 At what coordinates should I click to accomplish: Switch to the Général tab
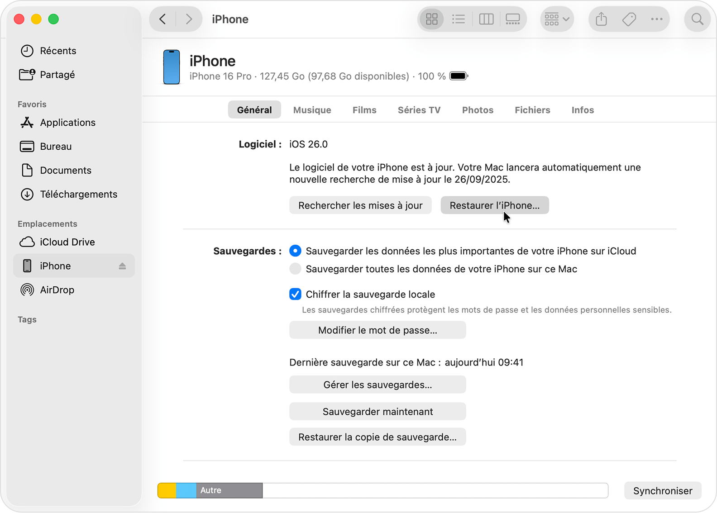(x=254, y=110)
